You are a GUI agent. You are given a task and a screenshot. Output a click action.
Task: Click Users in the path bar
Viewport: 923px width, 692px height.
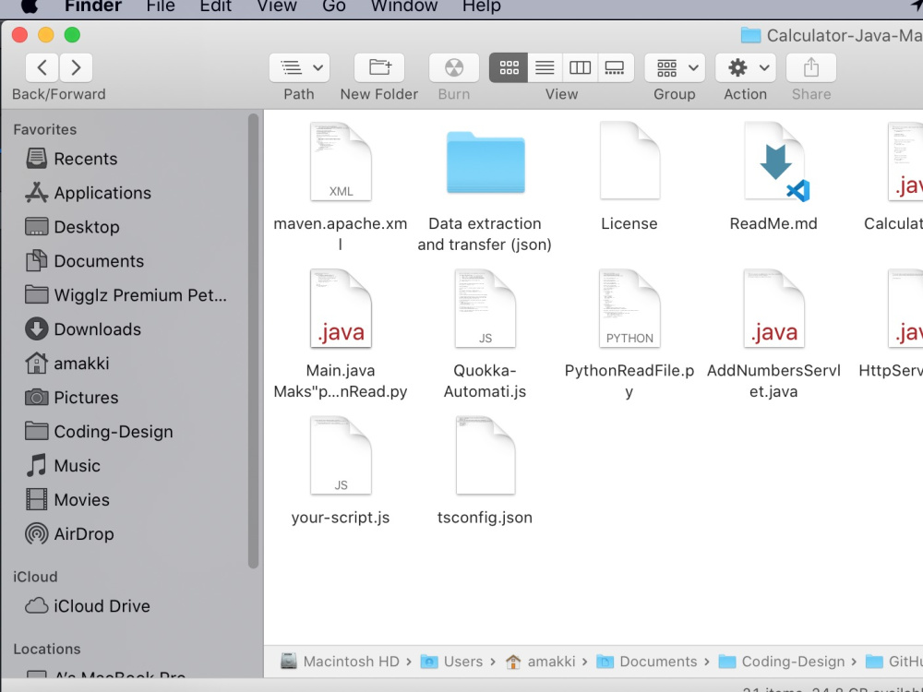[451, 662]
